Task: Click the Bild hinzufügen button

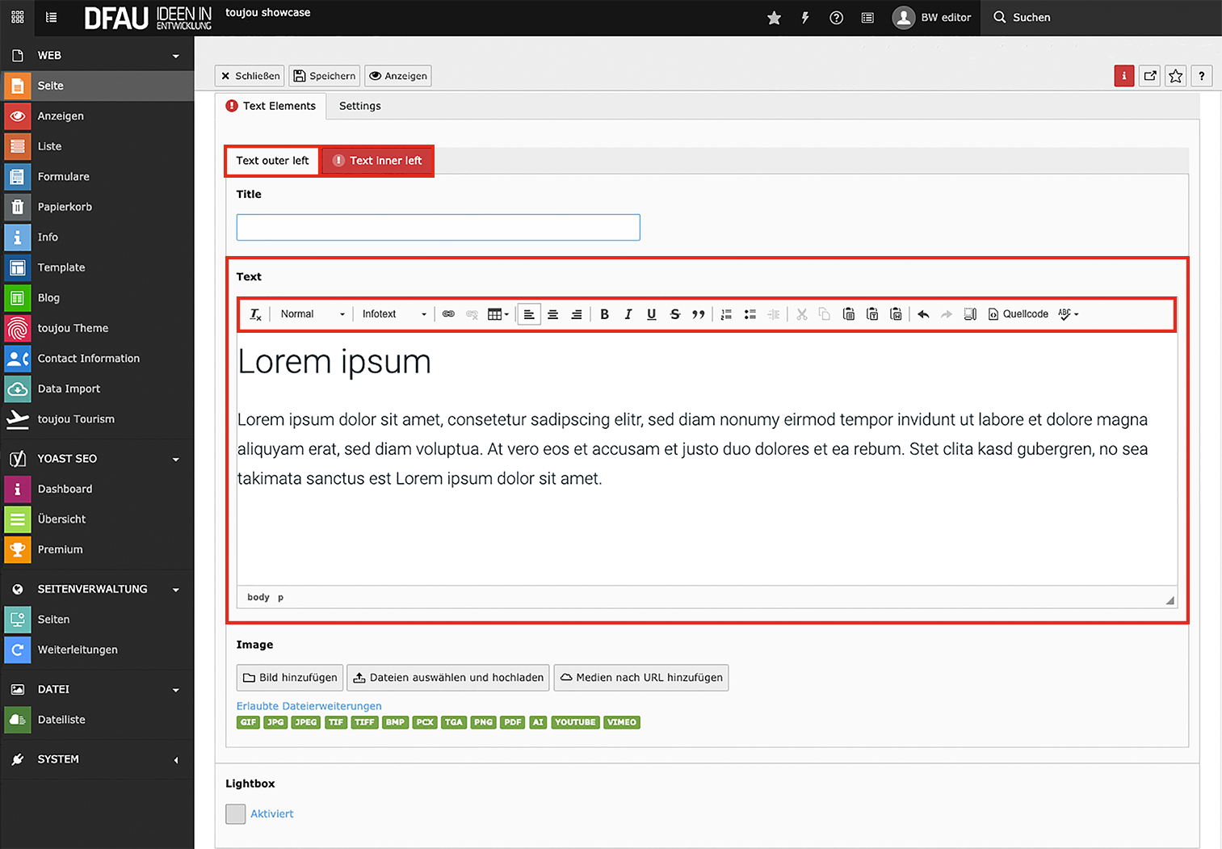Action: [x=290, y=678]
